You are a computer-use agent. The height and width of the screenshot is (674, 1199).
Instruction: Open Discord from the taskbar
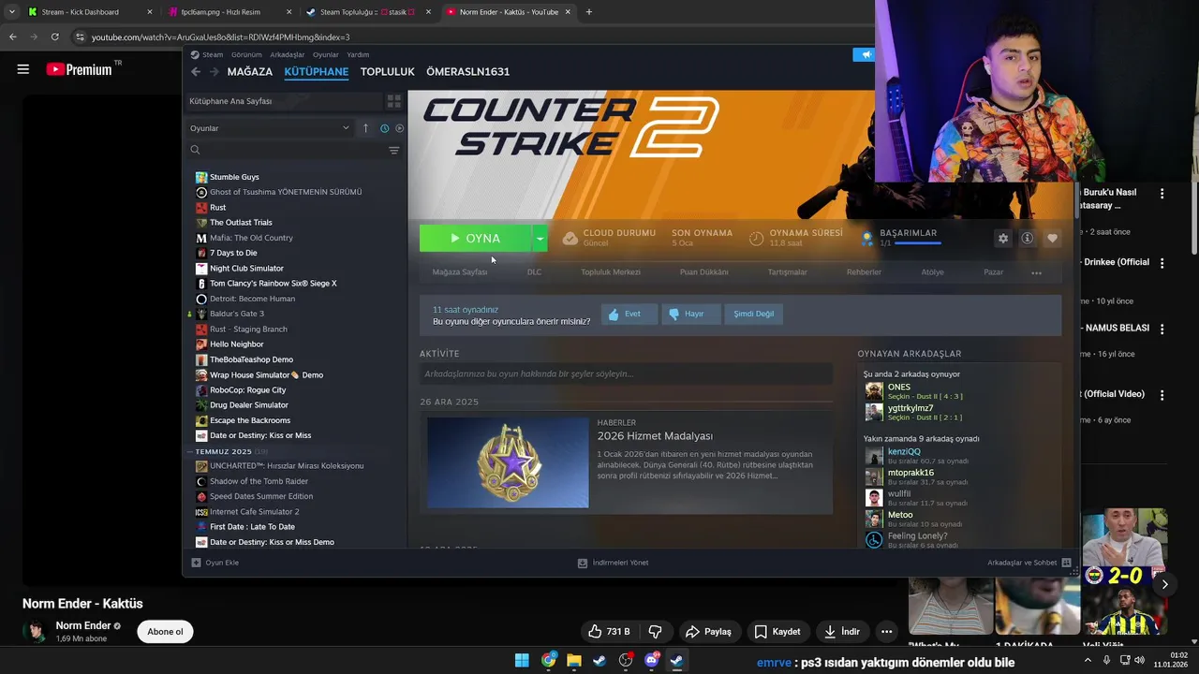point(651,661)
